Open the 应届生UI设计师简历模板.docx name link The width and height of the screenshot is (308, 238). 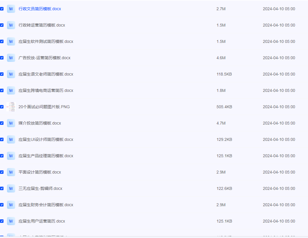click(46, 139)
